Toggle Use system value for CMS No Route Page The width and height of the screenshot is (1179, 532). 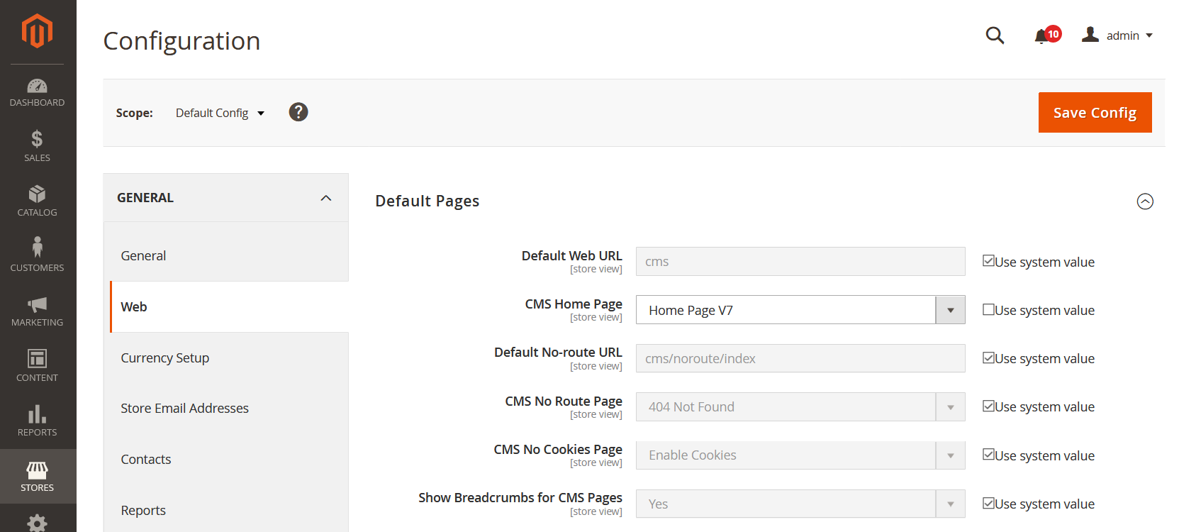pyautogui.click(x=988, y=406)
